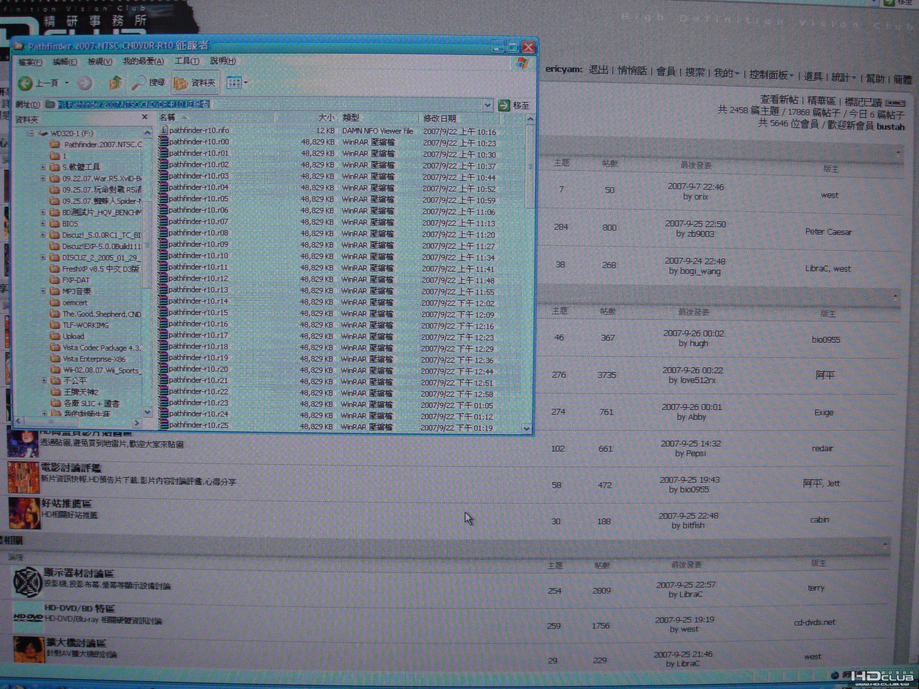Open the 我的最愛(A) menu

tap(143, 61)
